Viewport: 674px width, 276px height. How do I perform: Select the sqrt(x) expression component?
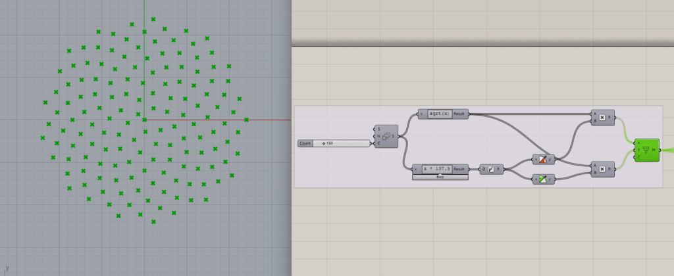[438, 114]
